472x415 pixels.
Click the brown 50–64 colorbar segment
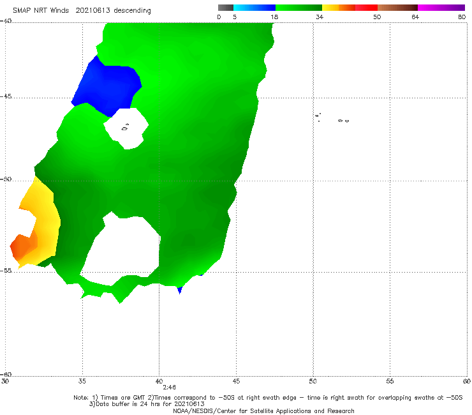(x=397, y=8)
